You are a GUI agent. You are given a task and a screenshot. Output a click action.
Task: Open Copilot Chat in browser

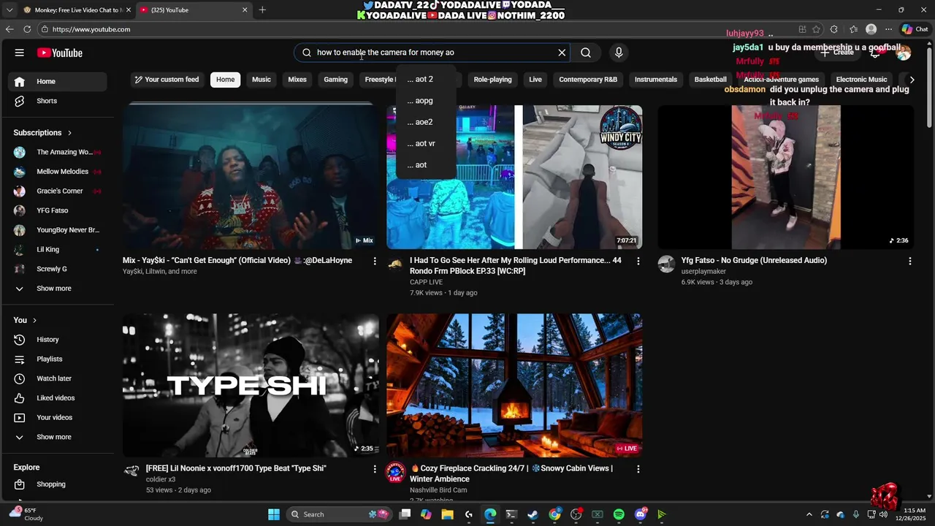pos(915,29)
